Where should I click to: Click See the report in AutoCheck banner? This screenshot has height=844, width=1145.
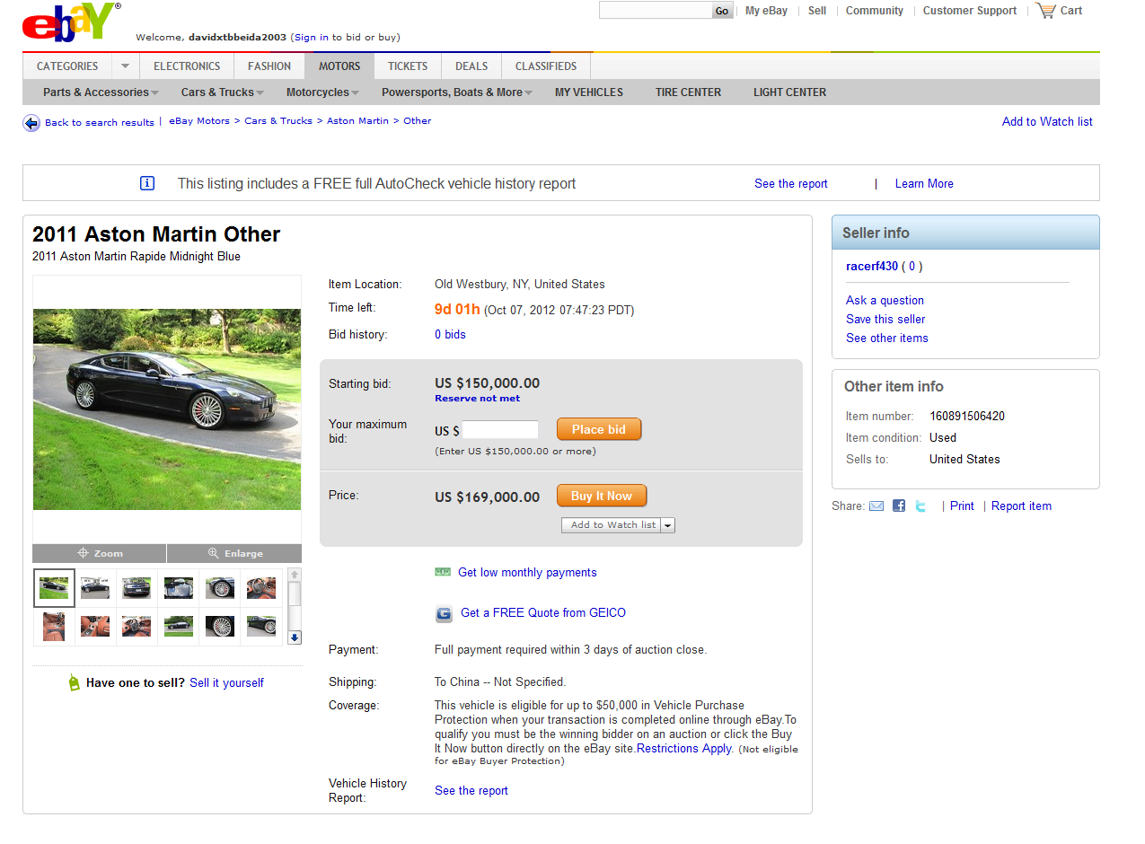click(x=791, y=184)
